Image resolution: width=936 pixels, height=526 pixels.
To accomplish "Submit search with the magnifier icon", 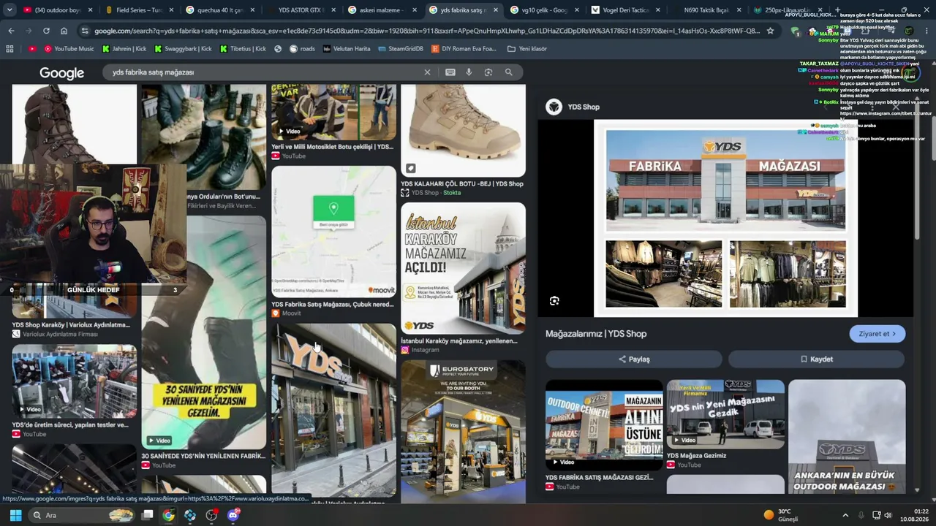I will click(x=509, y=72).
